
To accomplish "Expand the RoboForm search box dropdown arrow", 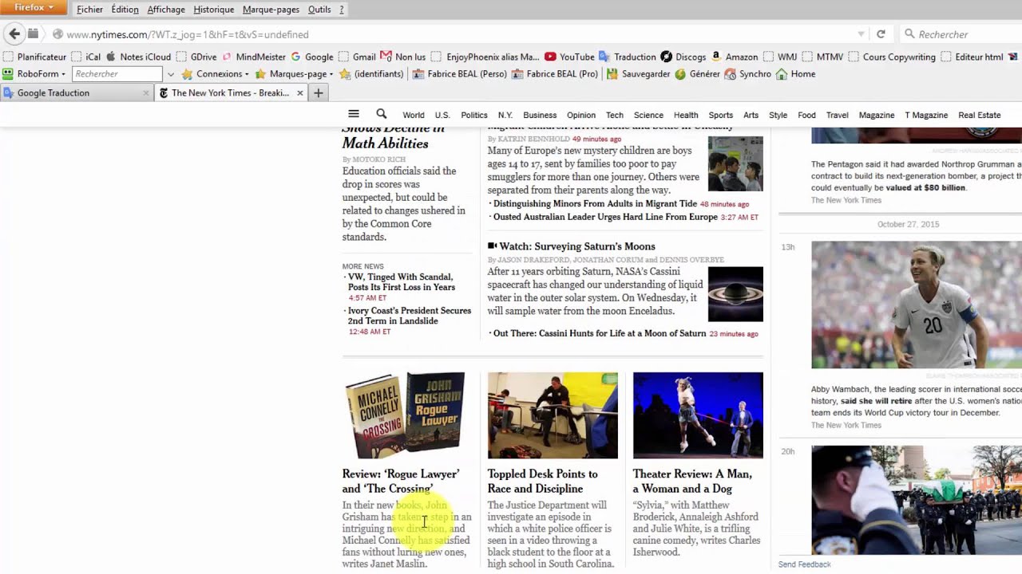I will 170,73.
